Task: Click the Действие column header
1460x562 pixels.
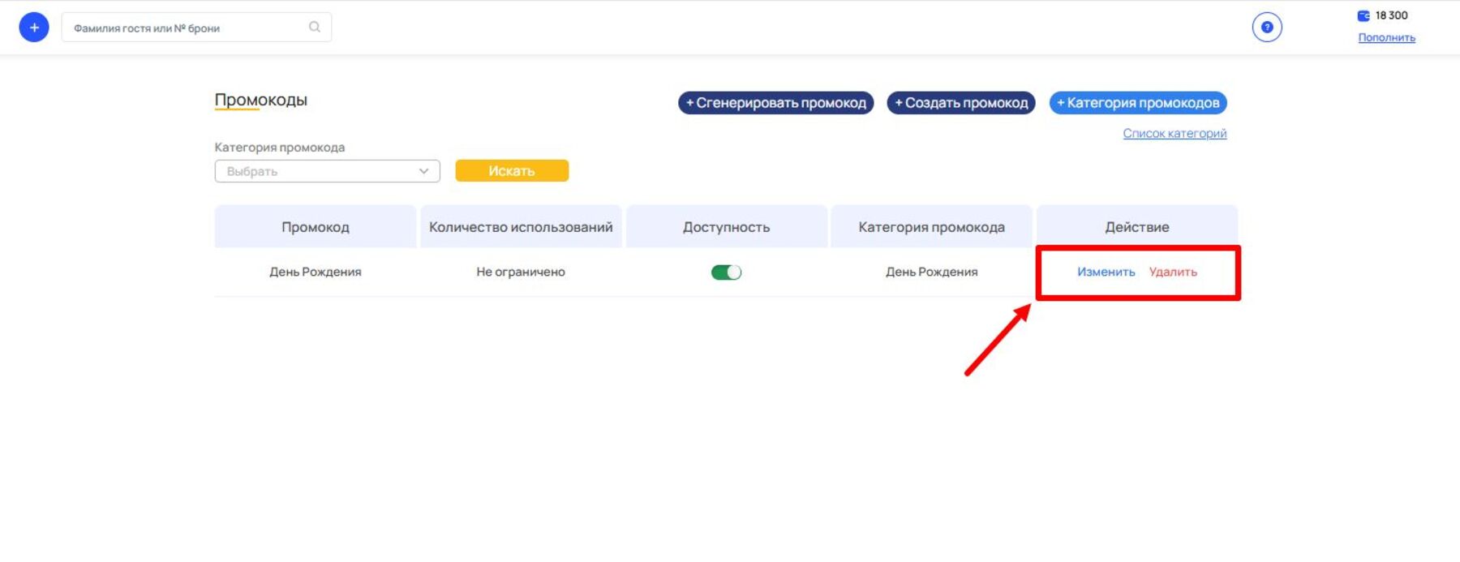Action: pyautogui.click(x=1136, y=227)
